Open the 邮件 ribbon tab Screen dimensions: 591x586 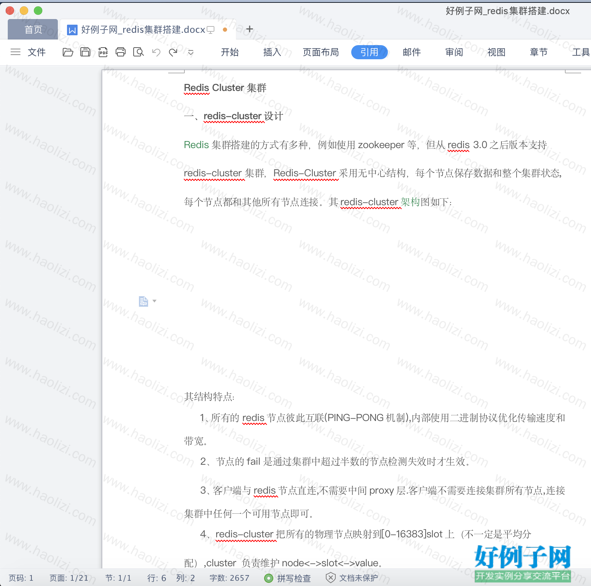tap(412, 52)
